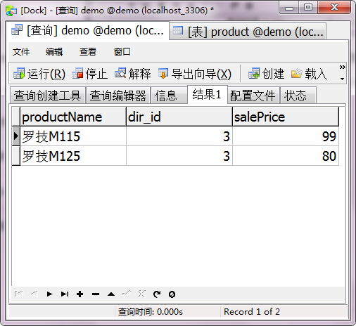Select dir_id cell in 罗技M115 row
The image size is (356, 326).
point(179,136)
